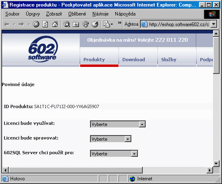Open the Zobrazit menu
Screen dimensions: 222x184
point(54,14)
